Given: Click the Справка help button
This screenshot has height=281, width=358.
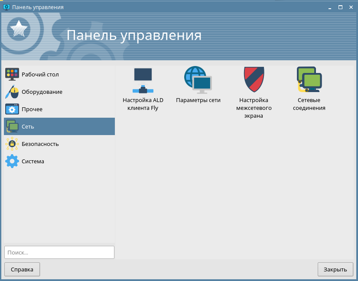Looking at the screenshot, I should (x=22, y=269).
